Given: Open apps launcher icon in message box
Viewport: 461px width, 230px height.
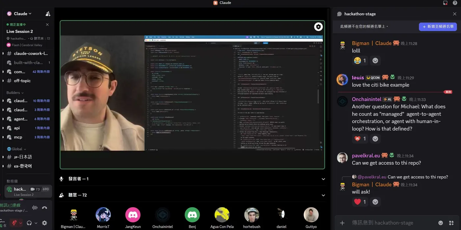Looking at the screenshot, I should [x=451, y=223].
